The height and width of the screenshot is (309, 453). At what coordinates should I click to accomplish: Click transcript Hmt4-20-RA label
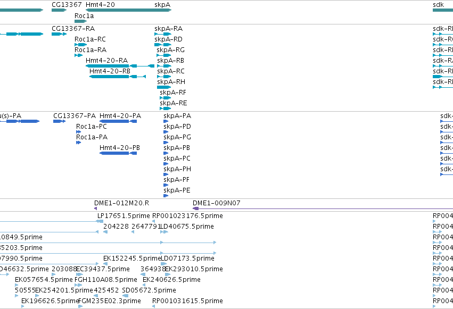coord(106,61)
